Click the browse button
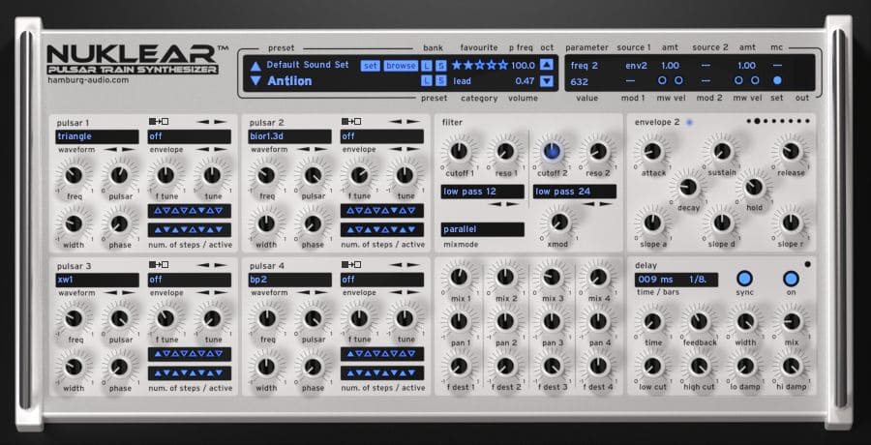The height and width of the screenshot is (445, 871). pos(401,66)
